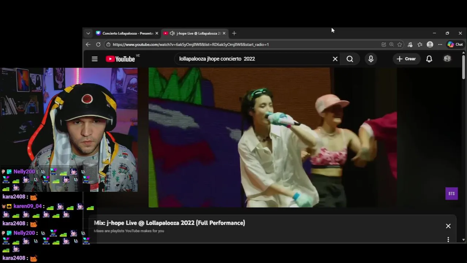Open the favorites list icon
467x263 pixels.
[420, 45]
